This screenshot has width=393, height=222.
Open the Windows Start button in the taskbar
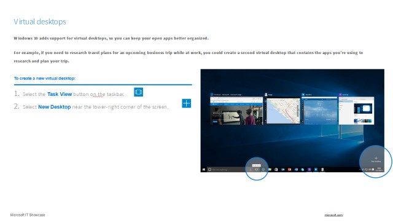tap(204, 170)
